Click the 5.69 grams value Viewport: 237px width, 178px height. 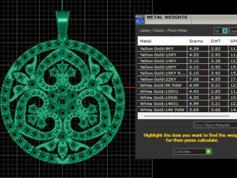pyautogui.click(x=194, y=110)
